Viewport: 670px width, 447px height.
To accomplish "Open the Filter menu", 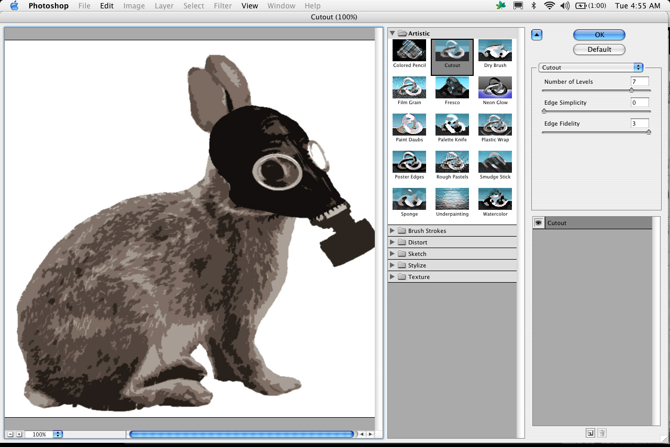I will click(x=223, y=6).
